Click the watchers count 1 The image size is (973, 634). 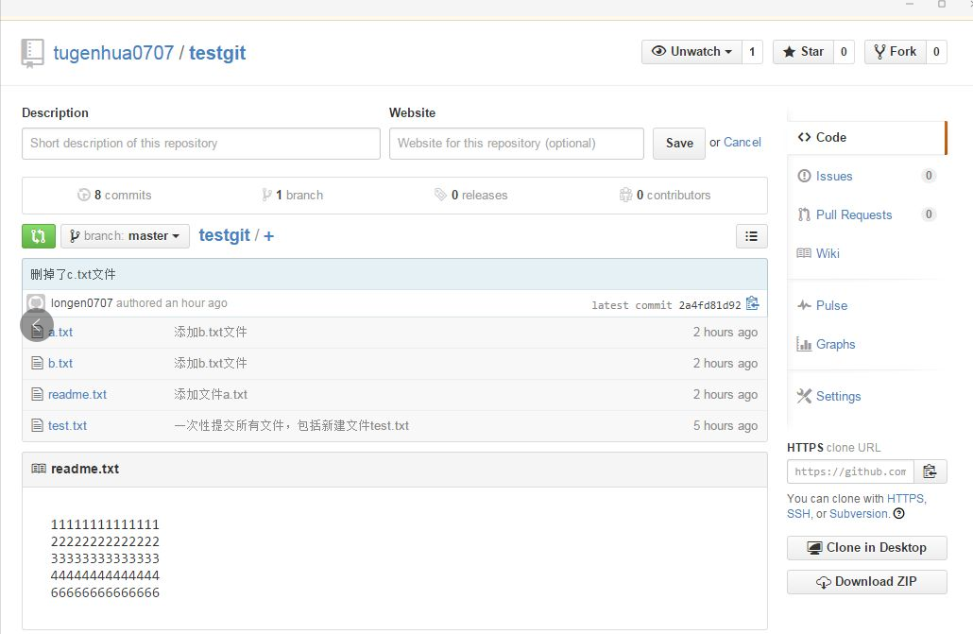(752, 52)
